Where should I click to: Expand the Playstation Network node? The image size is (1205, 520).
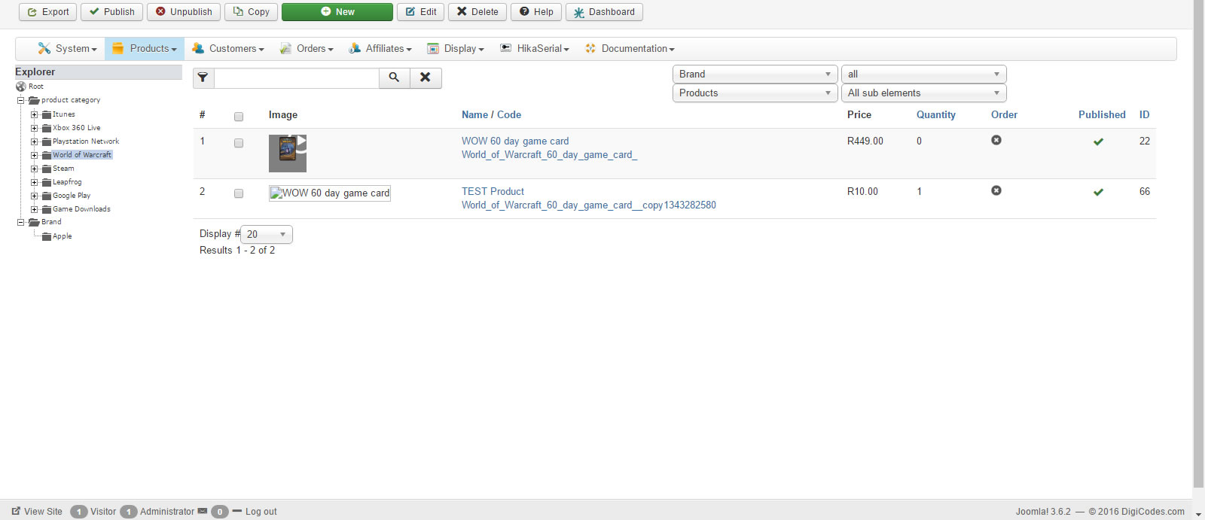[x=34, y=141]
